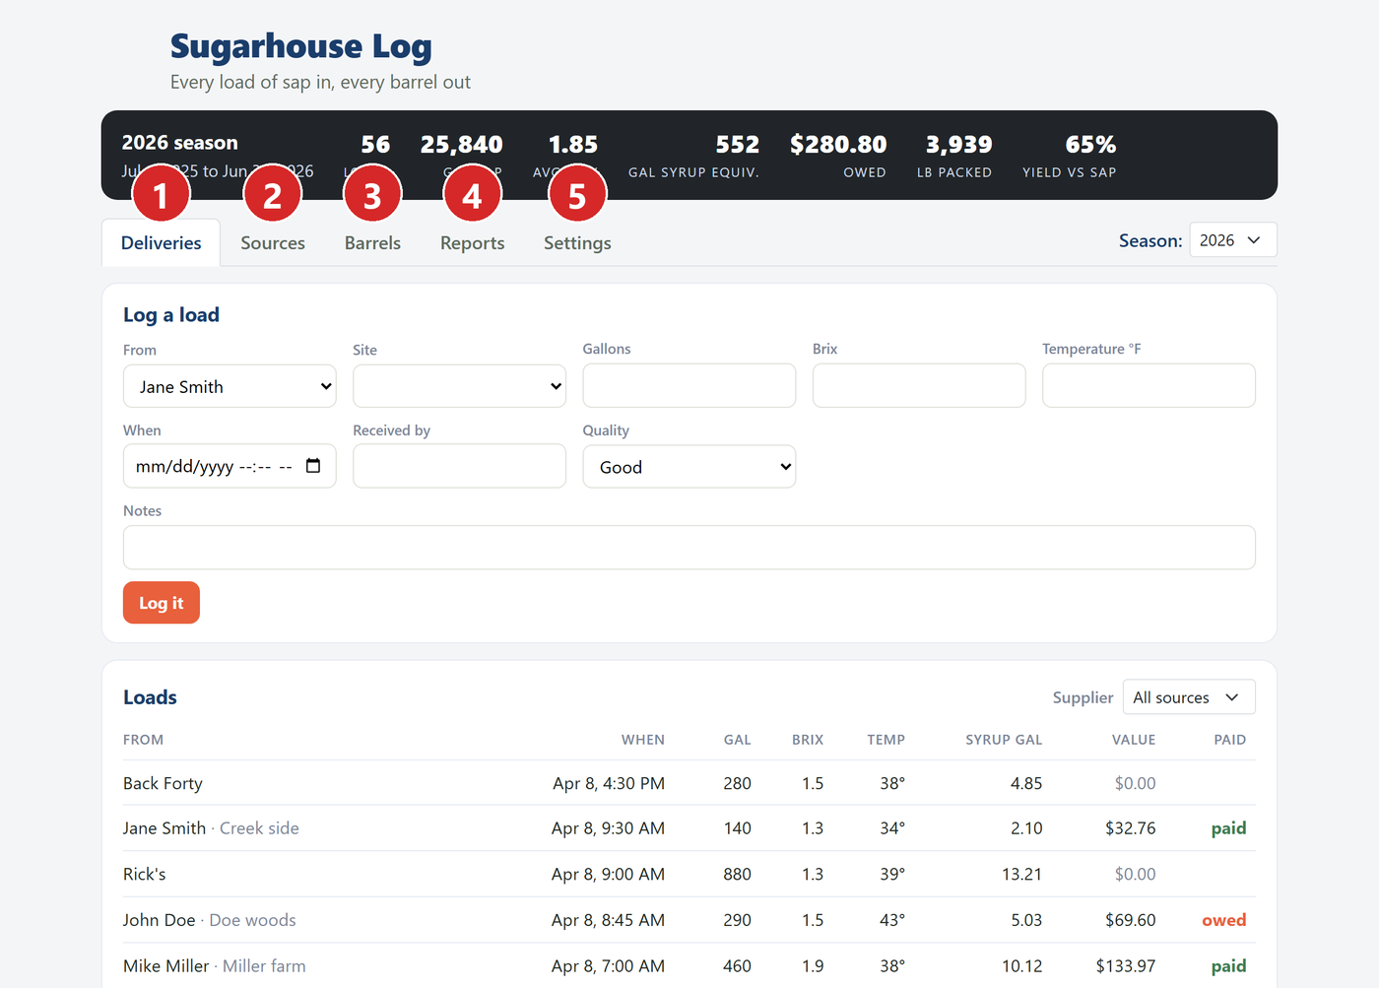Click the Miller farm site label
Screen dimensions: 1379x988
point(264,966)
